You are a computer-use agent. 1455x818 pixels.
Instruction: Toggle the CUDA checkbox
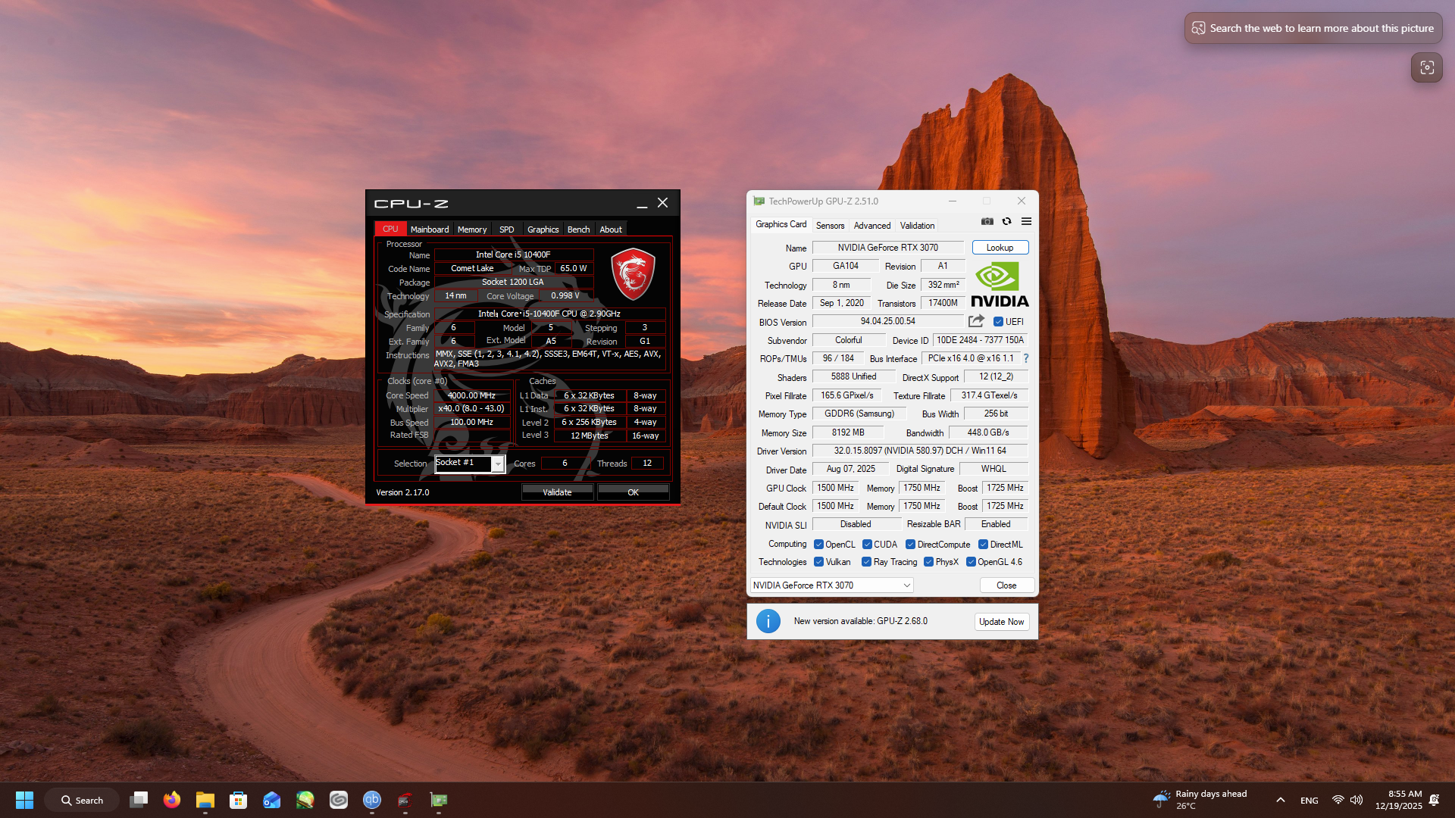867,545
